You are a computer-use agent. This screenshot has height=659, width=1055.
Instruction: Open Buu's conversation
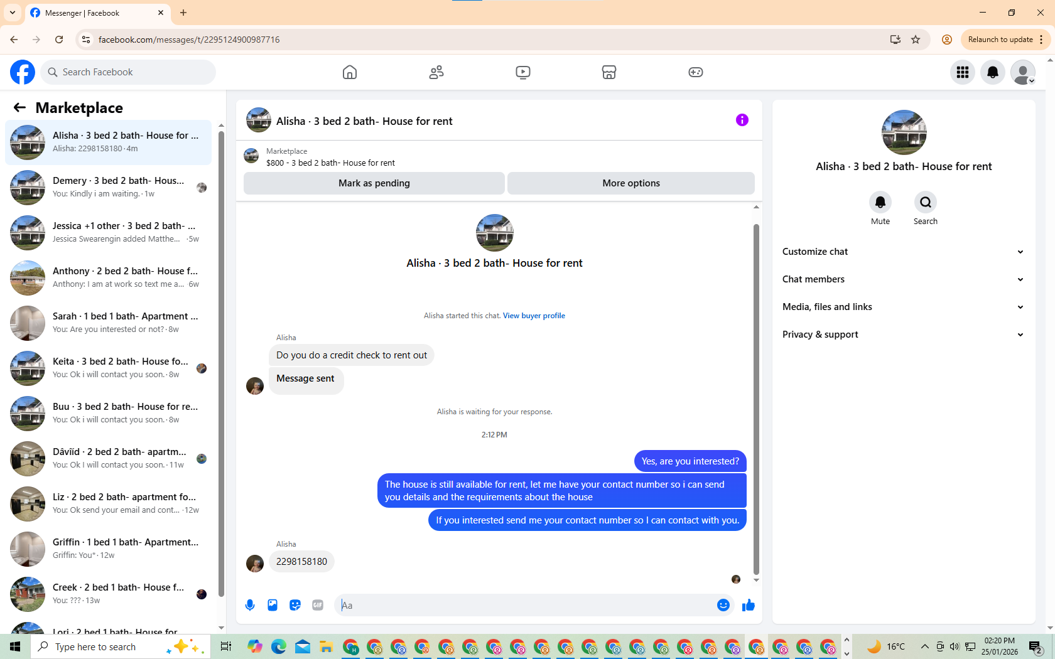[x=109, y=414]
